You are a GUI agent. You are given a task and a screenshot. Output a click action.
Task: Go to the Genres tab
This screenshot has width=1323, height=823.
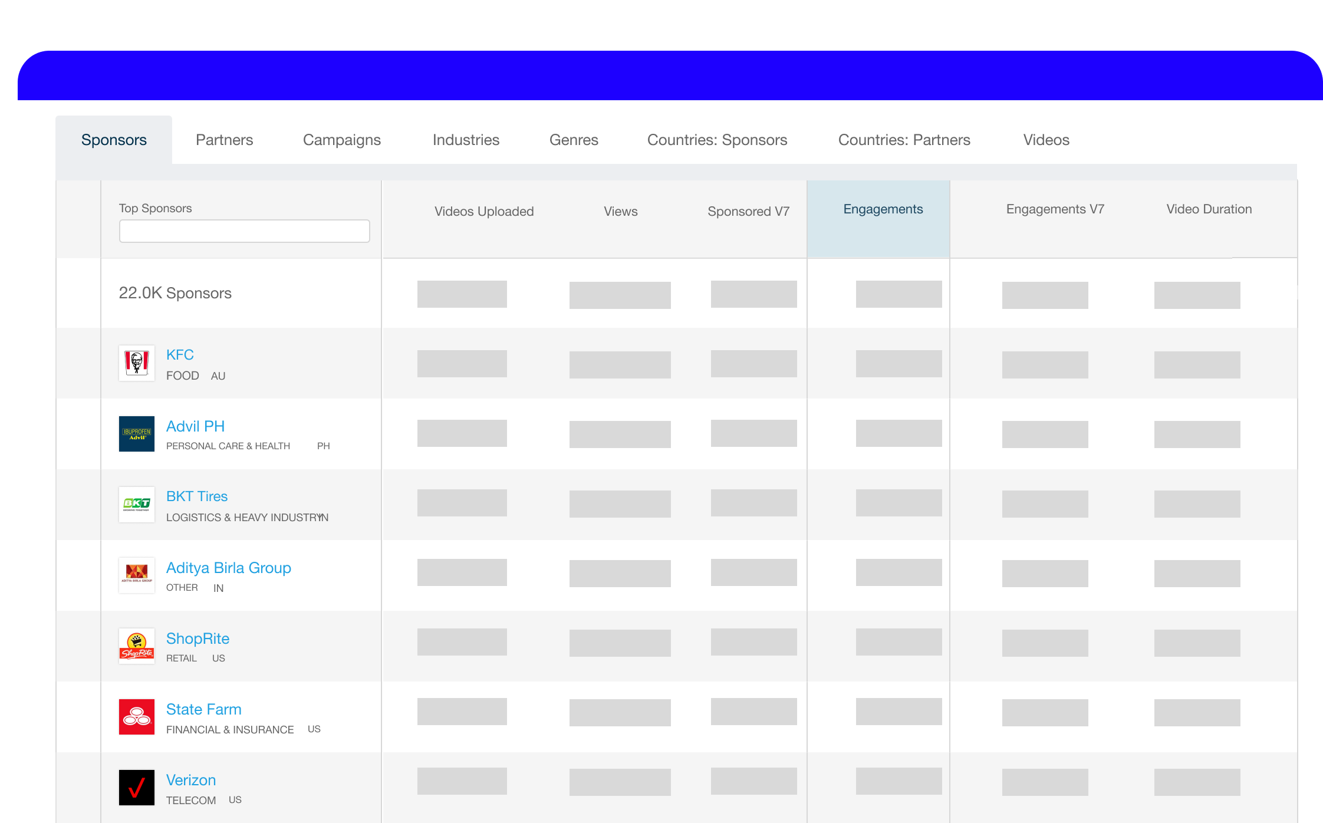(x=574, y=140)
